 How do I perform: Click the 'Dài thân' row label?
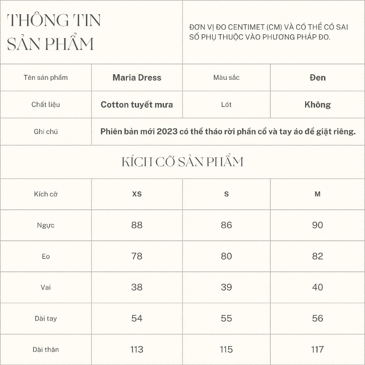46,349
